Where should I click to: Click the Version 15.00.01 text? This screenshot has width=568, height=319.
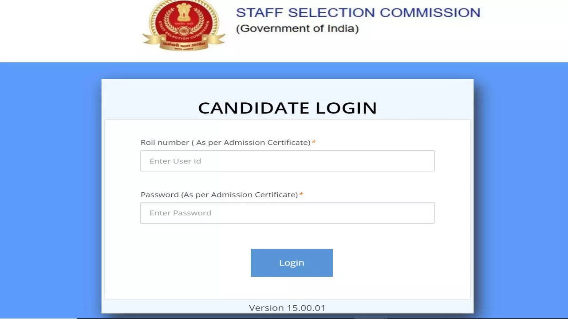[287, 308]
